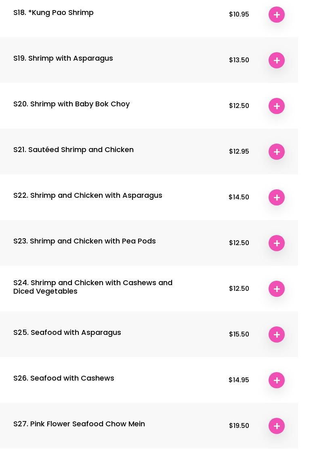Add S19 Shrimp with Asparagus to order
Screen dimensions: 311x453
point(277,60)
